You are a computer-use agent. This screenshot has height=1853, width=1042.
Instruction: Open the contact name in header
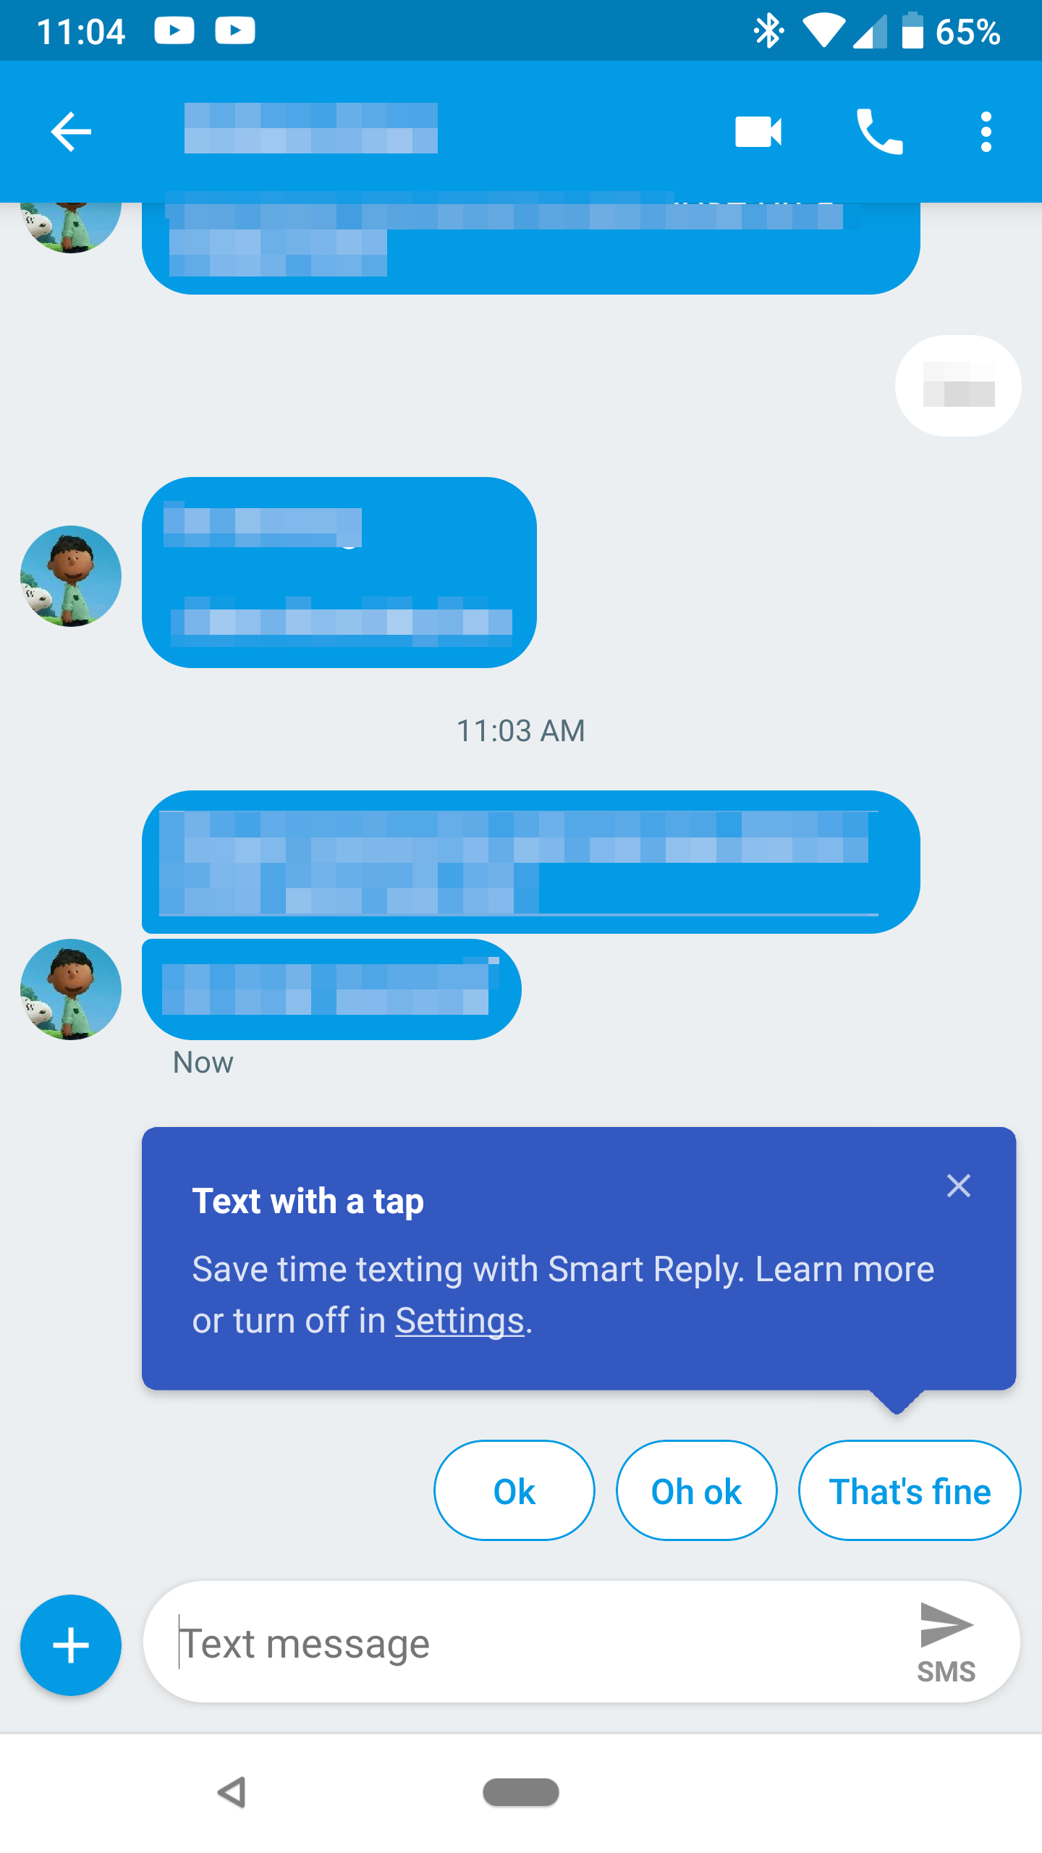click(x=311, y=128)
